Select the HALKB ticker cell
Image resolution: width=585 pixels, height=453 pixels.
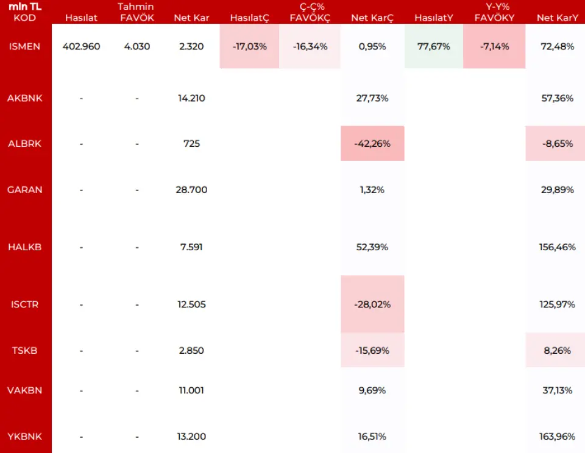point(25,247)
